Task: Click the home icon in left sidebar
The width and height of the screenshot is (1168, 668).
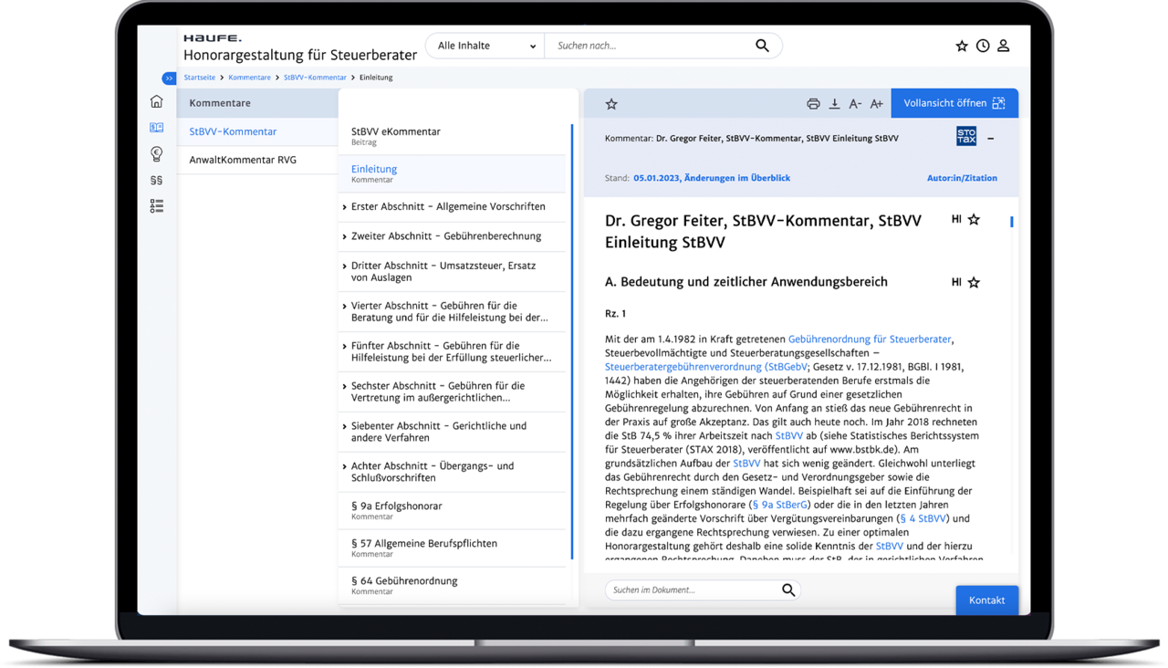Action: [157, 101]
